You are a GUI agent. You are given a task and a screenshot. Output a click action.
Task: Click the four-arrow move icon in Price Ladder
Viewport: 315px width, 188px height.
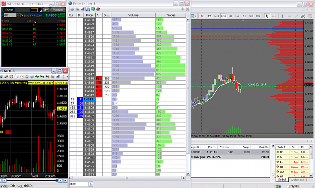(182, 9)
